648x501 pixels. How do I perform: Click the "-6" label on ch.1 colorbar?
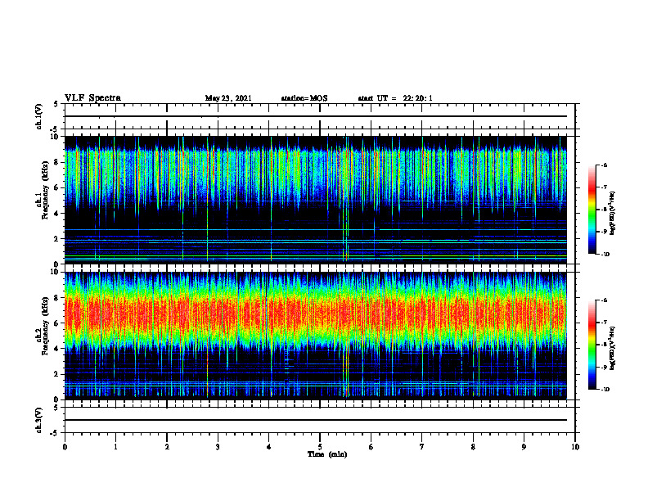click(604, 165)
